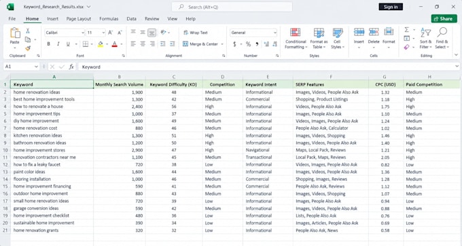Switch to the Review tab
Screen dimensions: 462x246
[x=152, y=18]
